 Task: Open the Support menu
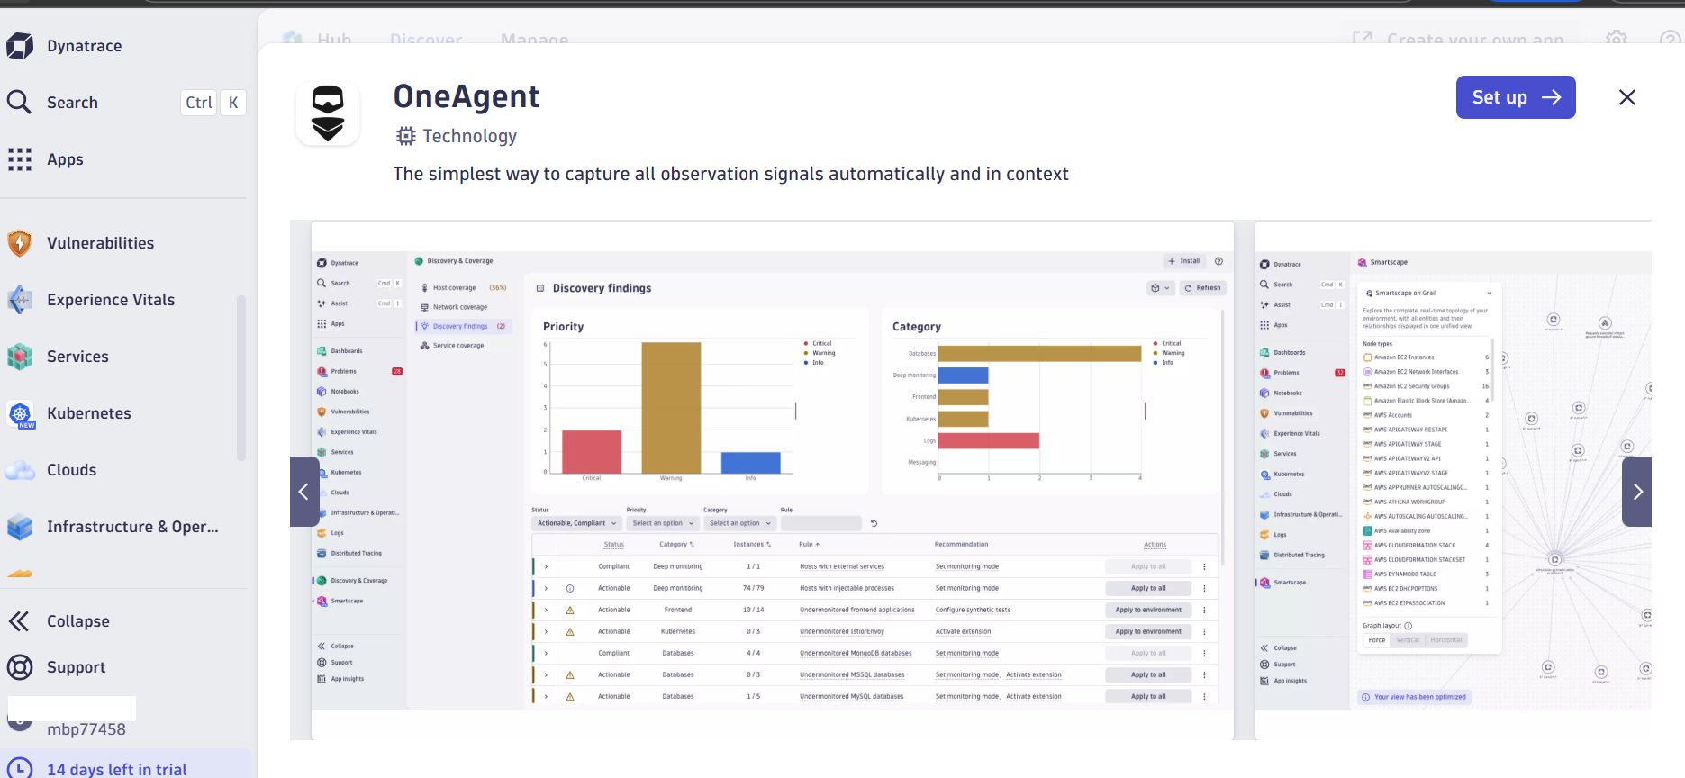pos(56,667)
